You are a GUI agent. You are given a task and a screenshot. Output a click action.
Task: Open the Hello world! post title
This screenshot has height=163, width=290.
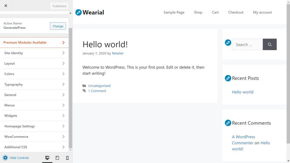[x=105, y=44]
